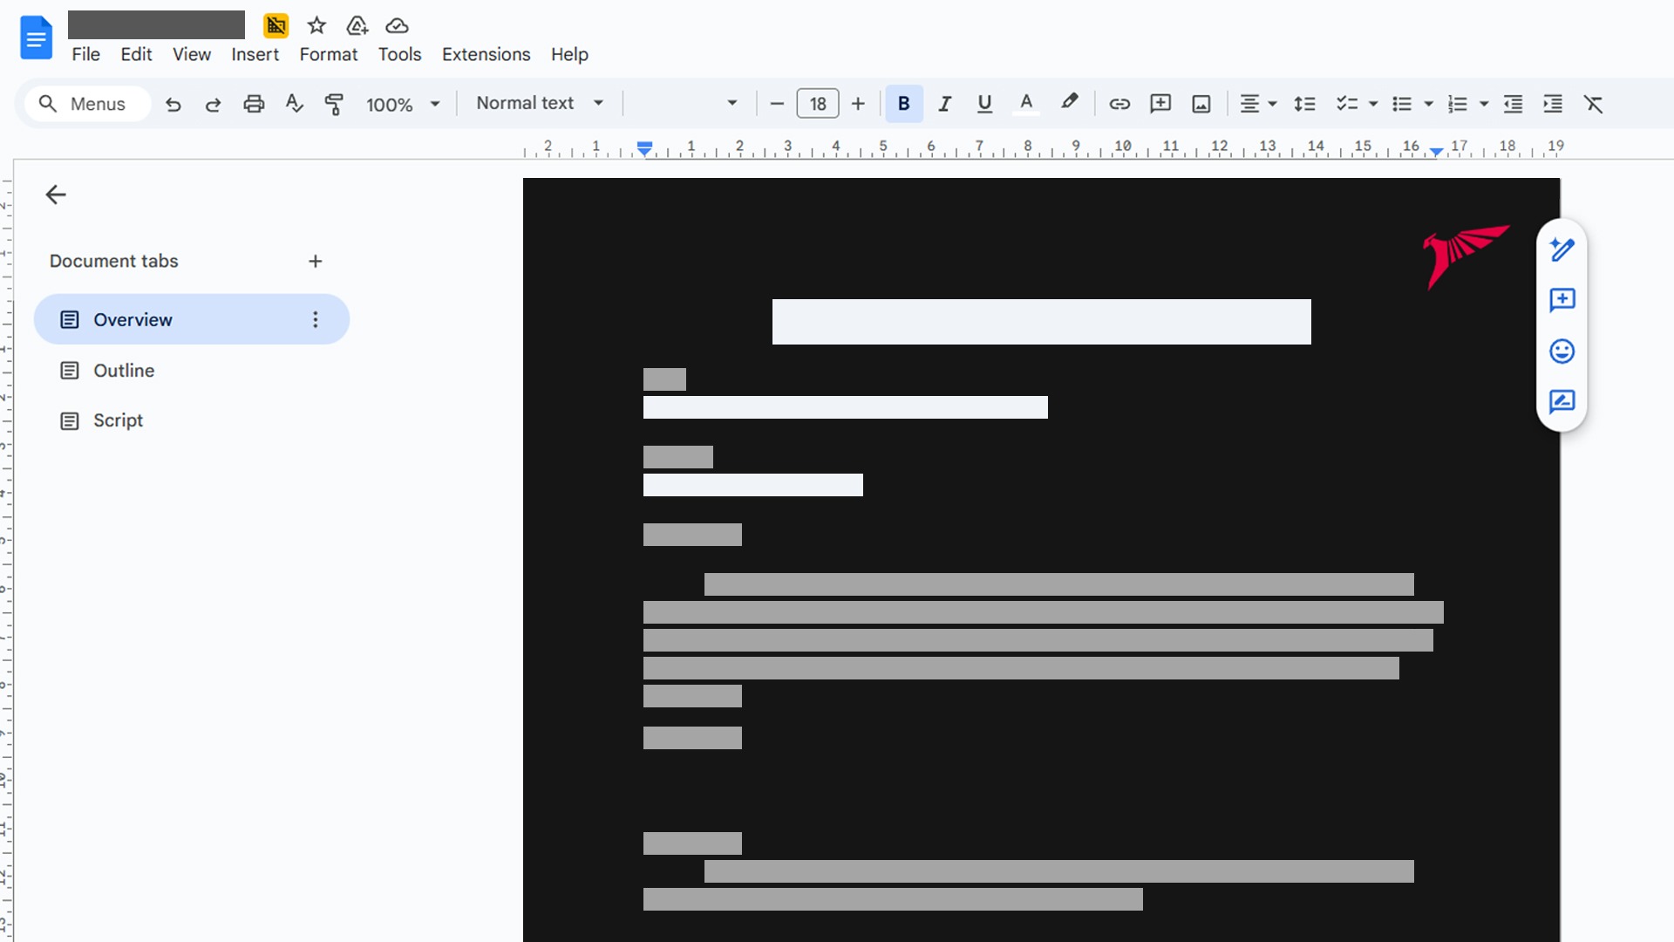Open the Overview tab options menu

(316, 319)
